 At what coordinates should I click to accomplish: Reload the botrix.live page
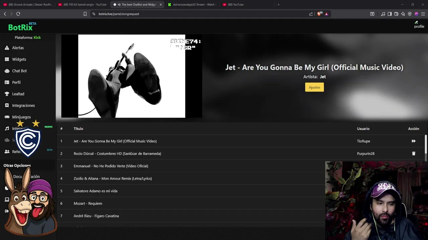[18, 14]
